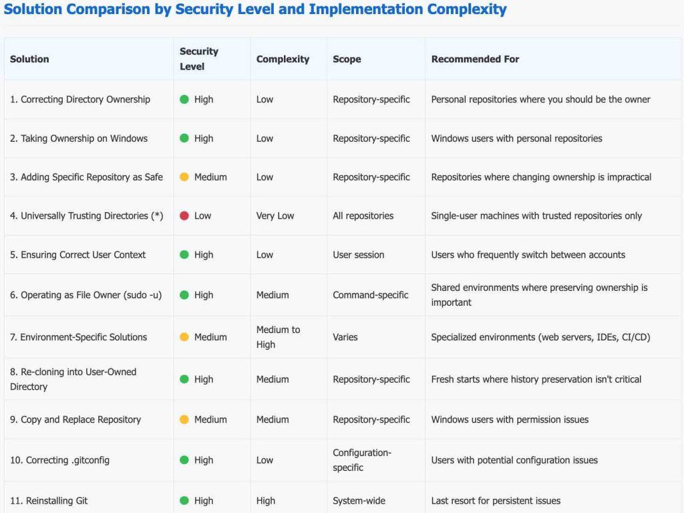Viewport: 684px width, 513px height.
Task: Click the green dot for Reinstalling Git
Action: click(x=184, y=501)
